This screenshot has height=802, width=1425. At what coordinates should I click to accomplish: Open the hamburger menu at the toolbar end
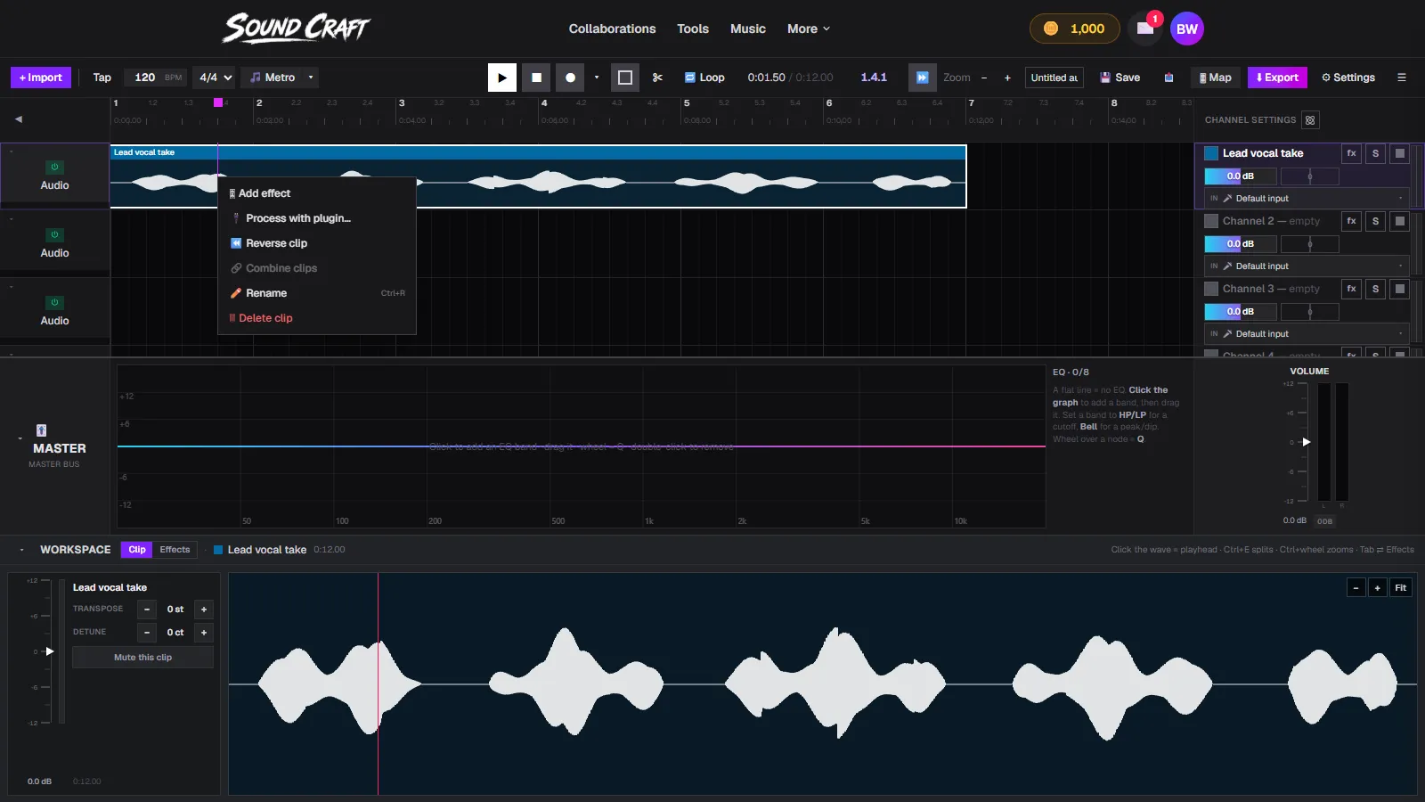(x=1401, y=78)
